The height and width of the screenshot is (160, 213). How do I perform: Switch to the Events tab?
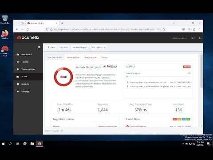(x=104, y=57)
